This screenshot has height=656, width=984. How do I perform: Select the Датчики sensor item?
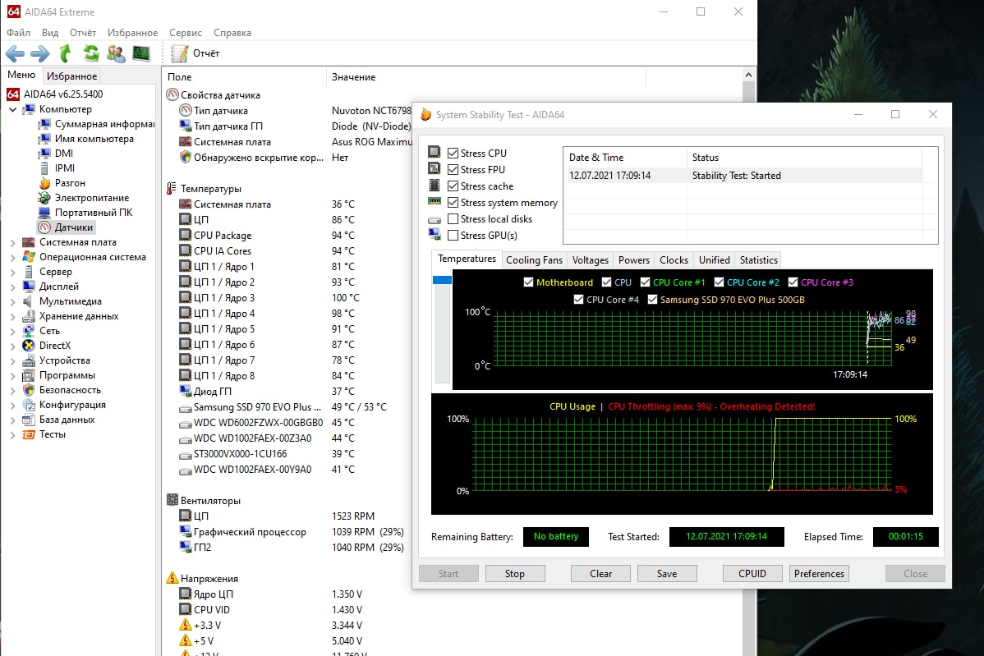(x=67, y=227)
